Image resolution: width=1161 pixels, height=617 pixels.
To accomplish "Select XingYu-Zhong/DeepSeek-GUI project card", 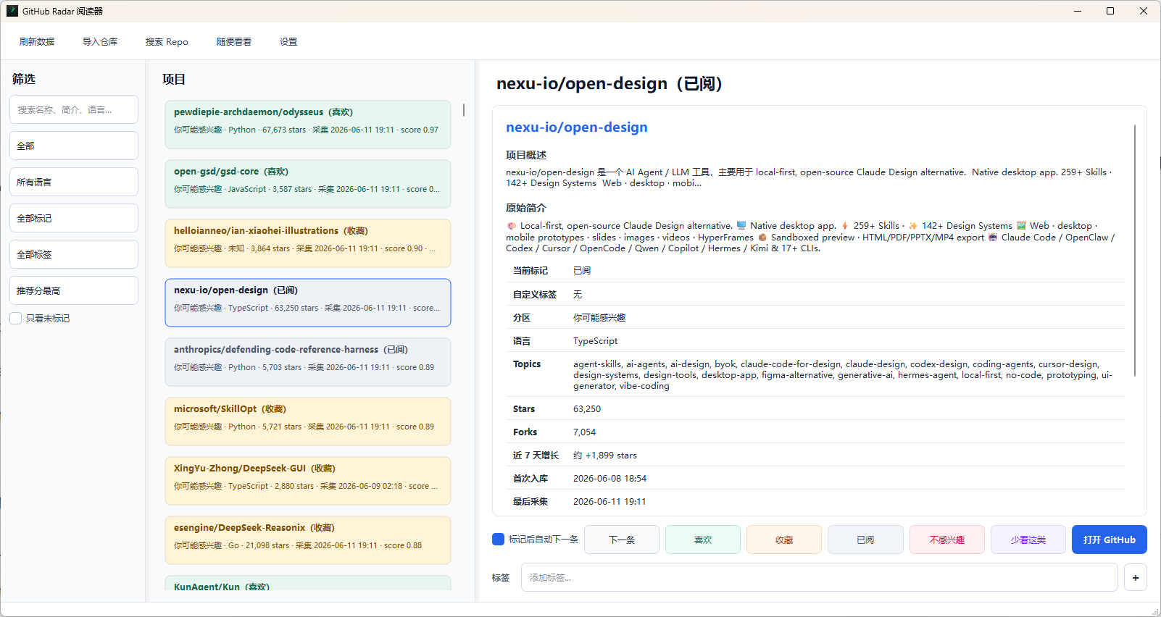I will pyautogui.click(x=308, y=481).
